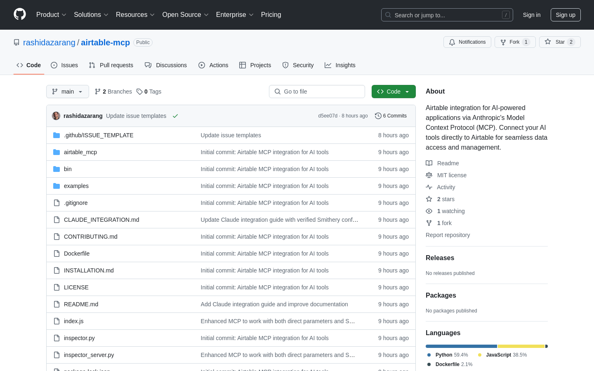Open the inspector_server.py file
This screenshot has width=594, height=371.
point(89,355)
